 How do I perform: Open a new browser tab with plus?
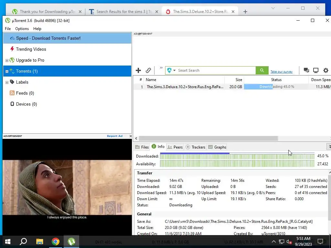coord(245,12)
